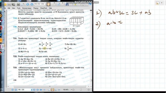Select continuous page layout

click(x=52, y=90)
